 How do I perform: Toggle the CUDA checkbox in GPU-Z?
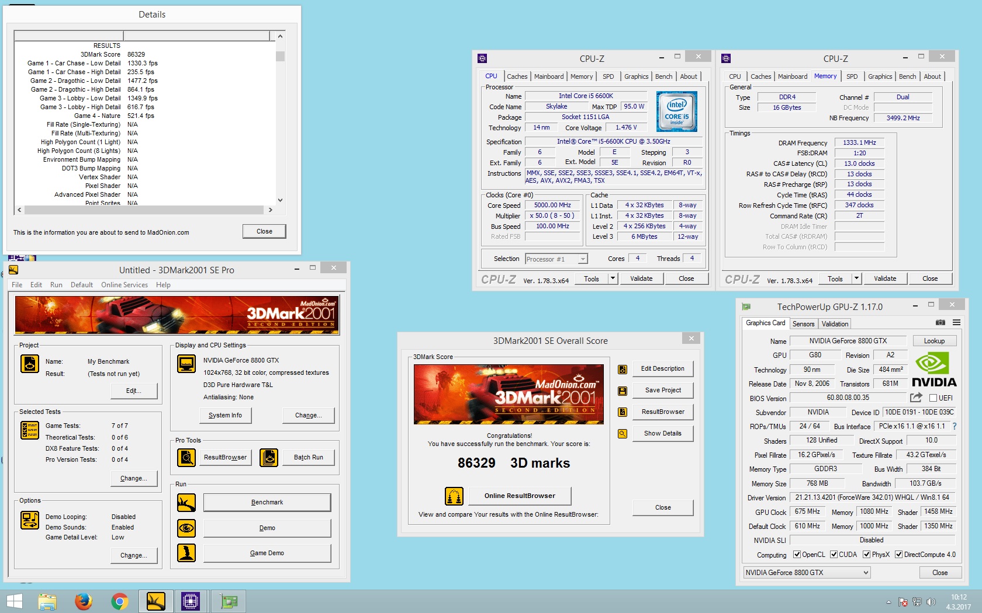point(834,555)
